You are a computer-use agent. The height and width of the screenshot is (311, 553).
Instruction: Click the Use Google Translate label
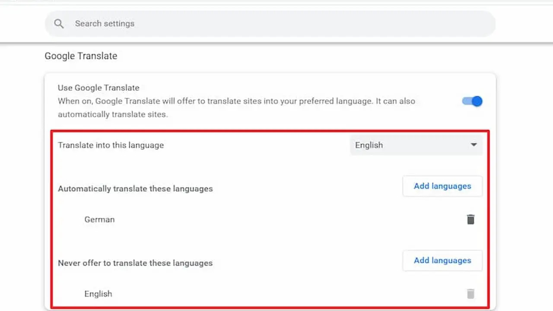99,88
